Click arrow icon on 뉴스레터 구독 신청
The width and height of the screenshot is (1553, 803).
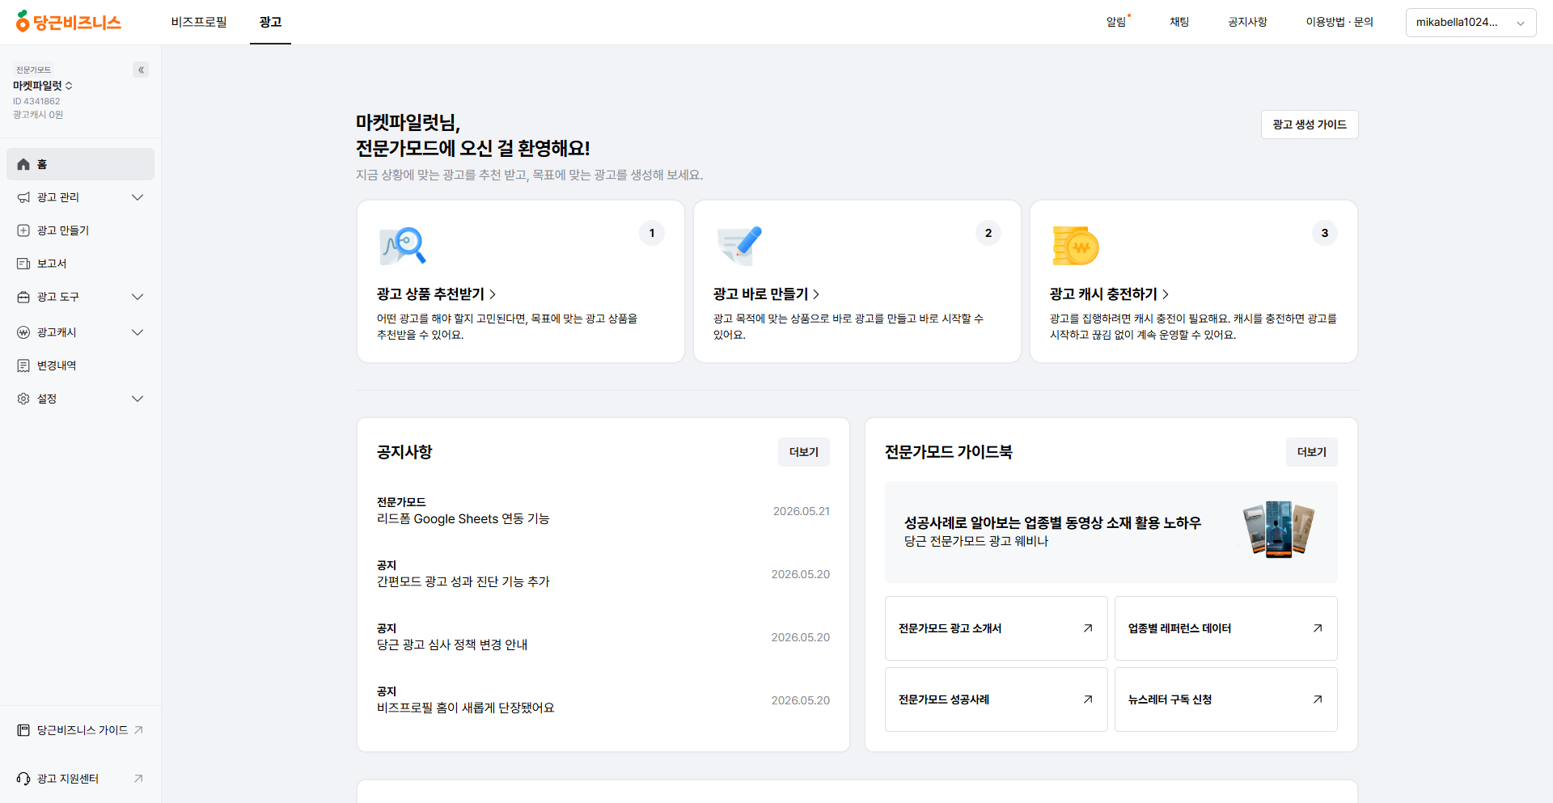(1318, 699)
